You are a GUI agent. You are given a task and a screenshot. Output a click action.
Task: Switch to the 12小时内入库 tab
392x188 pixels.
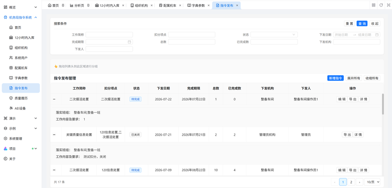(x=107, y=5)
